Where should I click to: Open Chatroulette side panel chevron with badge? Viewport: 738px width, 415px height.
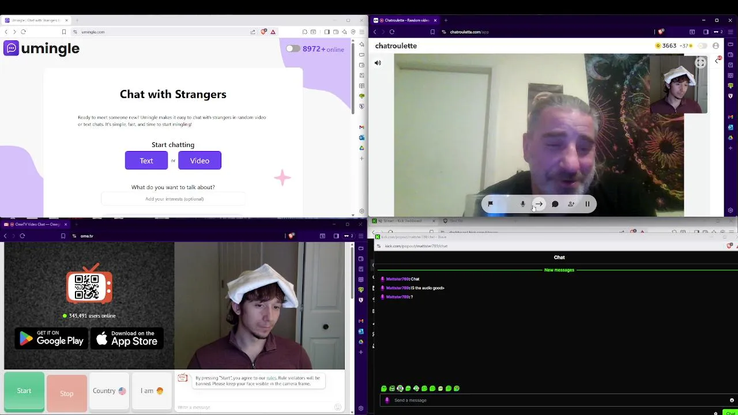718,60
